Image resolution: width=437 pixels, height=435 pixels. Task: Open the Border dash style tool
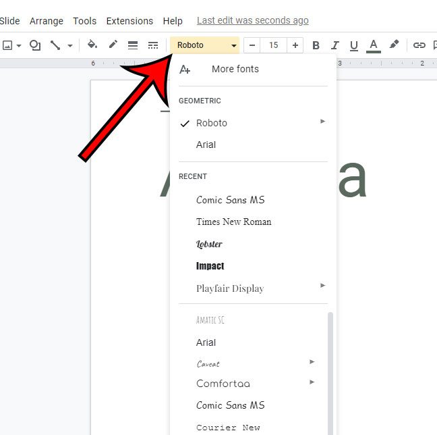tap(153, 45)
